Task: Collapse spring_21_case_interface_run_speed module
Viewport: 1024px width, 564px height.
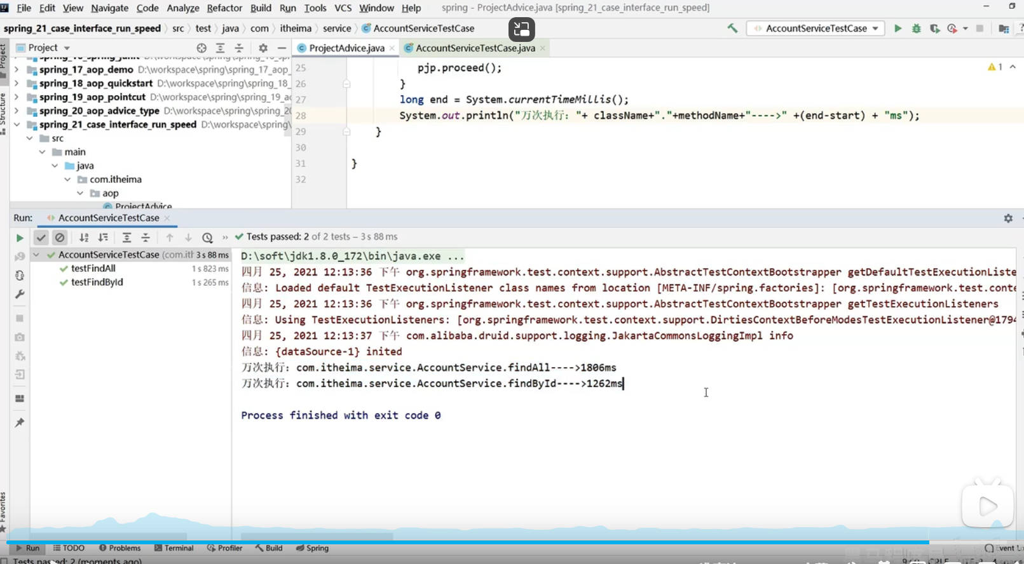Action: point(17,124)
